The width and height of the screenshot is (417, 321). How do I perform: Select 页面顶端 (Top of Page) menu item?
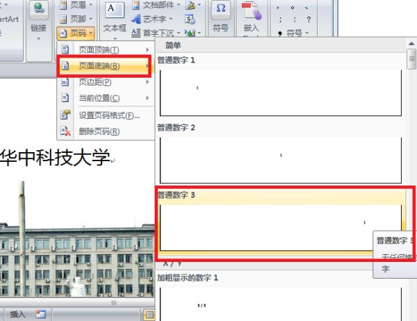[104, 50]
